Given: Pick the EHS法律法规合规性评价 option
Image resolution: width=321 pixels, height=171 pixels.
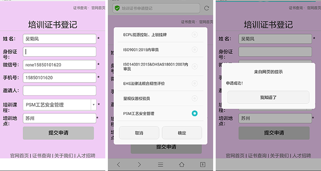Looking at the screenshot, I should point(194,83).
